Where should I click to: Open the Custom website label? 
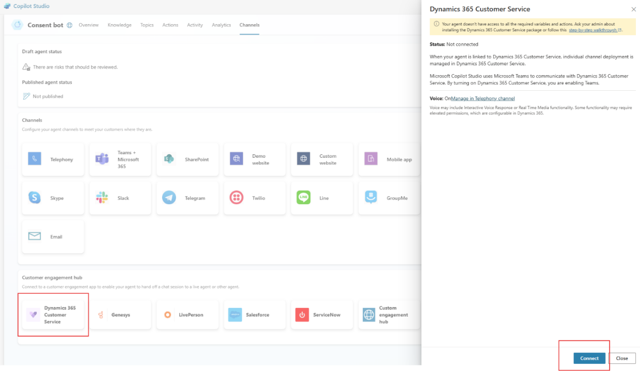pyautogui.click(x=328, y=160)
